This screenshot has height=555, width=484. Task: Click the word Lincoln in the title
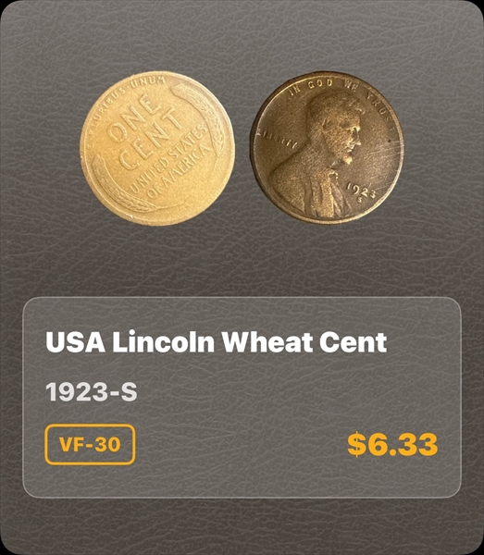click(164, 342)
